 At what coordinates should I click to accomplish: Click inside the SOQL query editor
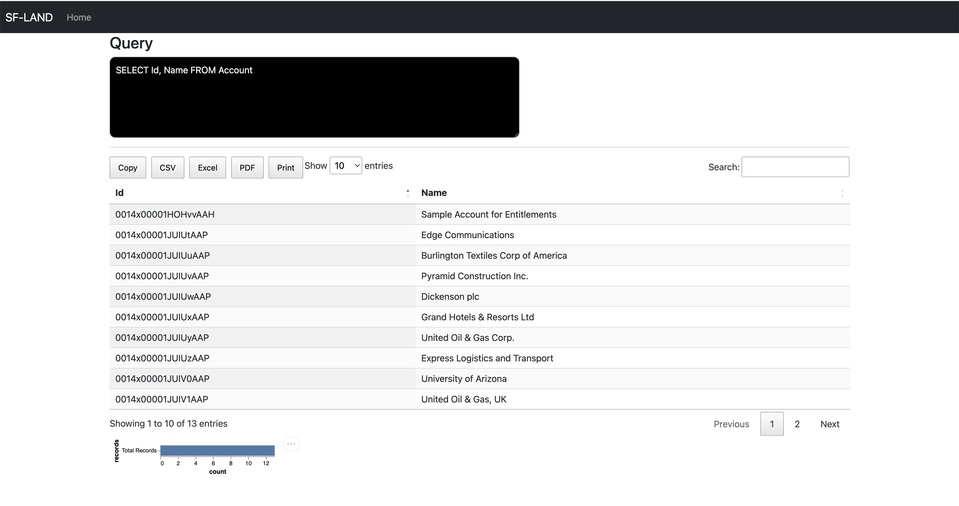click(x=314, y=98)
